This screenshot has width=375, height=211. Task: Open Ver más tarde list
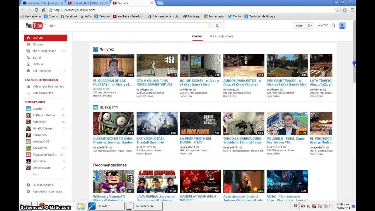click(46, 71)
